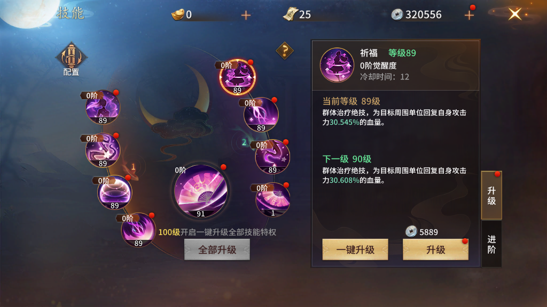
Task: Click the question mark help icon
Action: click(285, 51)
